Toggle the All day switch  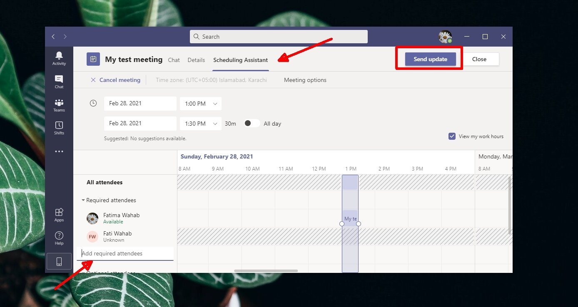tap(252, 124)
